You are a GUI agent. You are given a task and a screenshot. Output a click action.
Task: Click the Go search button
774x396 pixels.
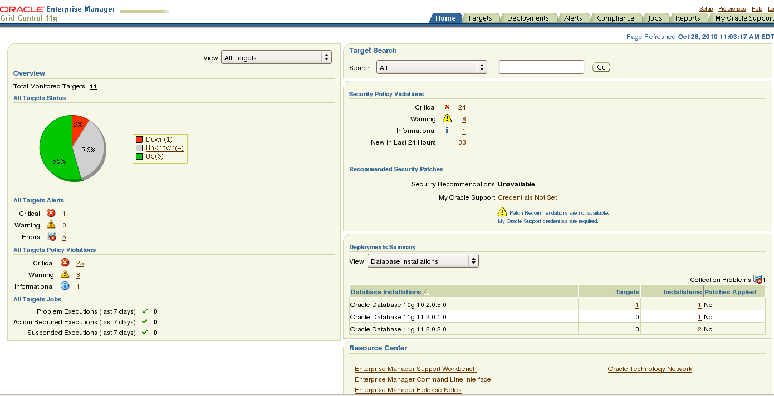click(x=601, y=67)
